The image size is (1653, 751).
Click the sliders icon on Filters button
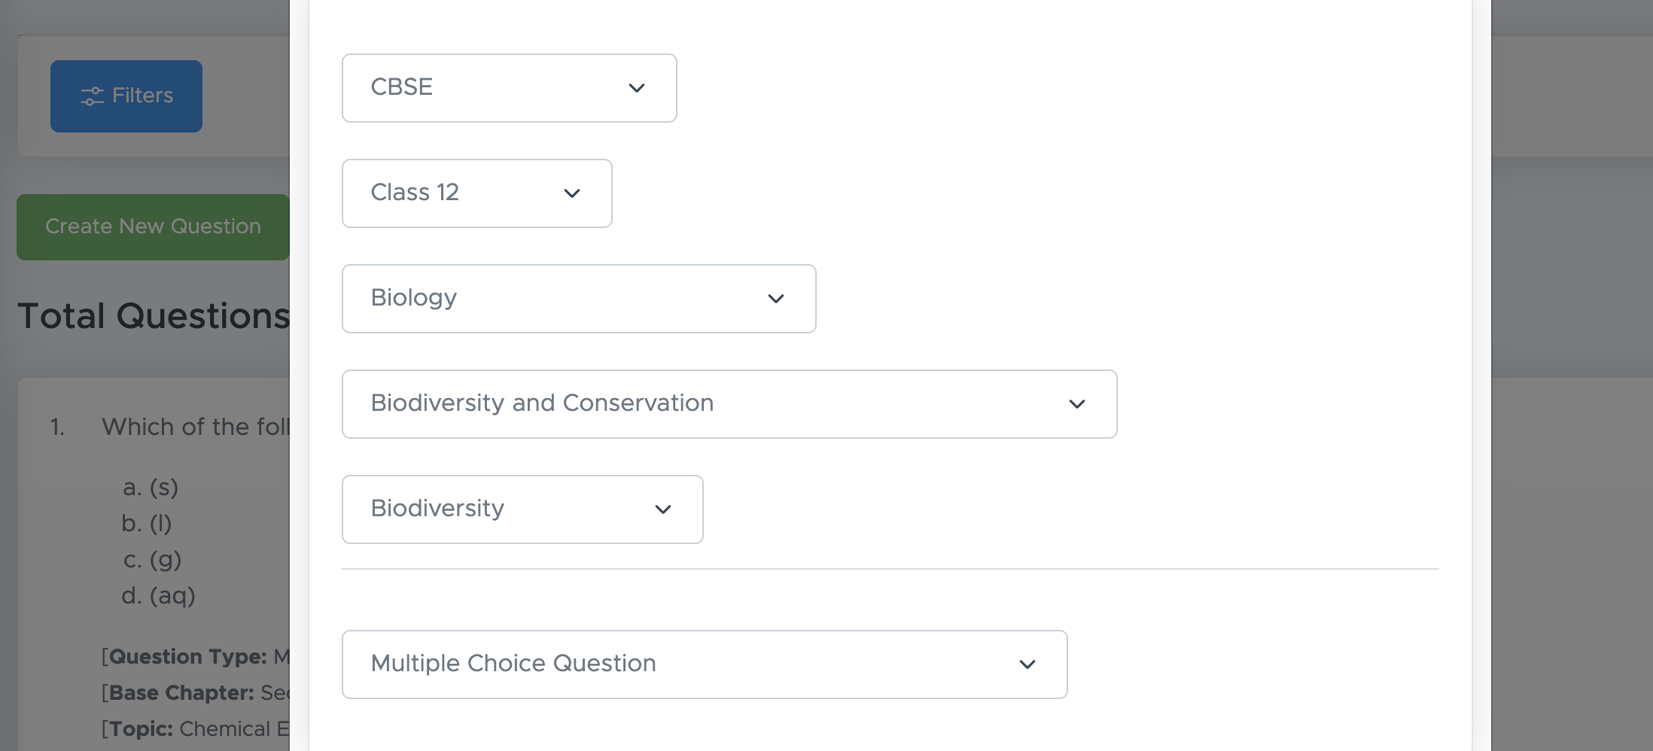[92, 96]
